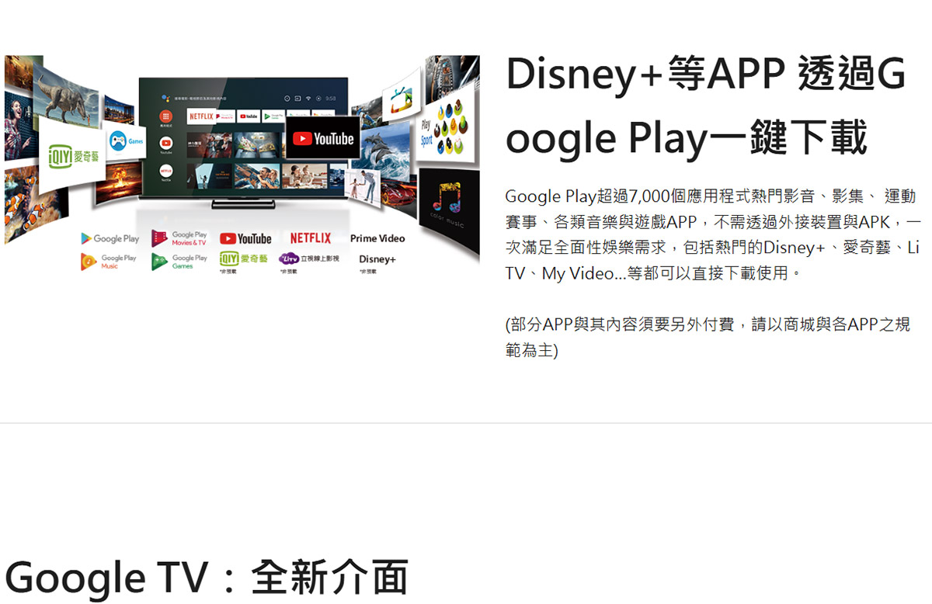Click the round YouTube icon in the TV's sidebar
This screenshot has width=932, height=604.
tap(165, 143)
